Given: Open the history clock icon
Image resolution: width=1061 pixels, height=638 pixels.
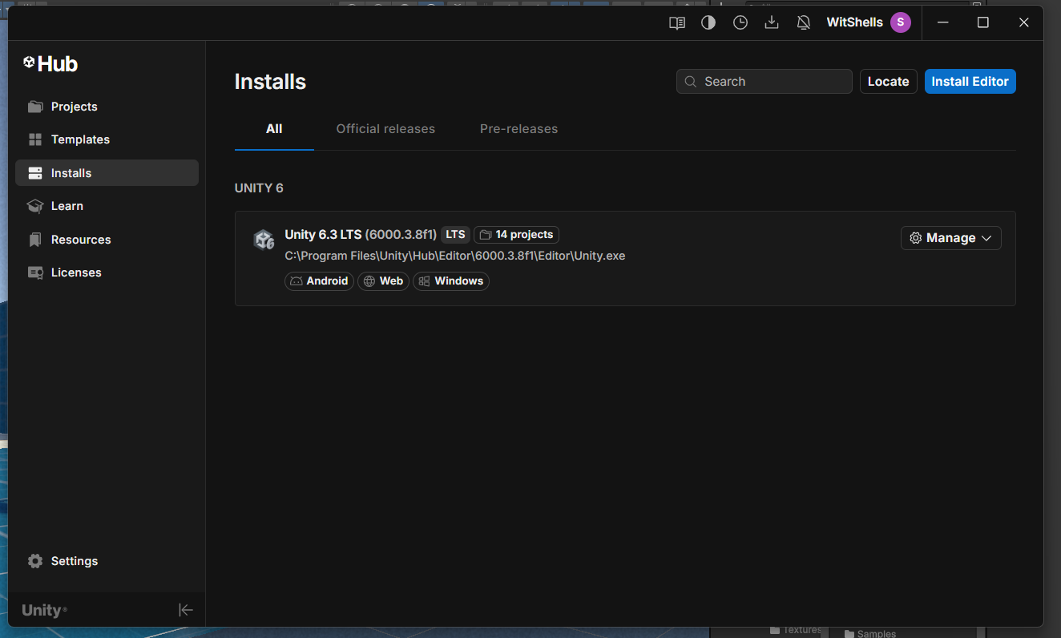Looking at the screenshot, I should click(x=740, y=22).
